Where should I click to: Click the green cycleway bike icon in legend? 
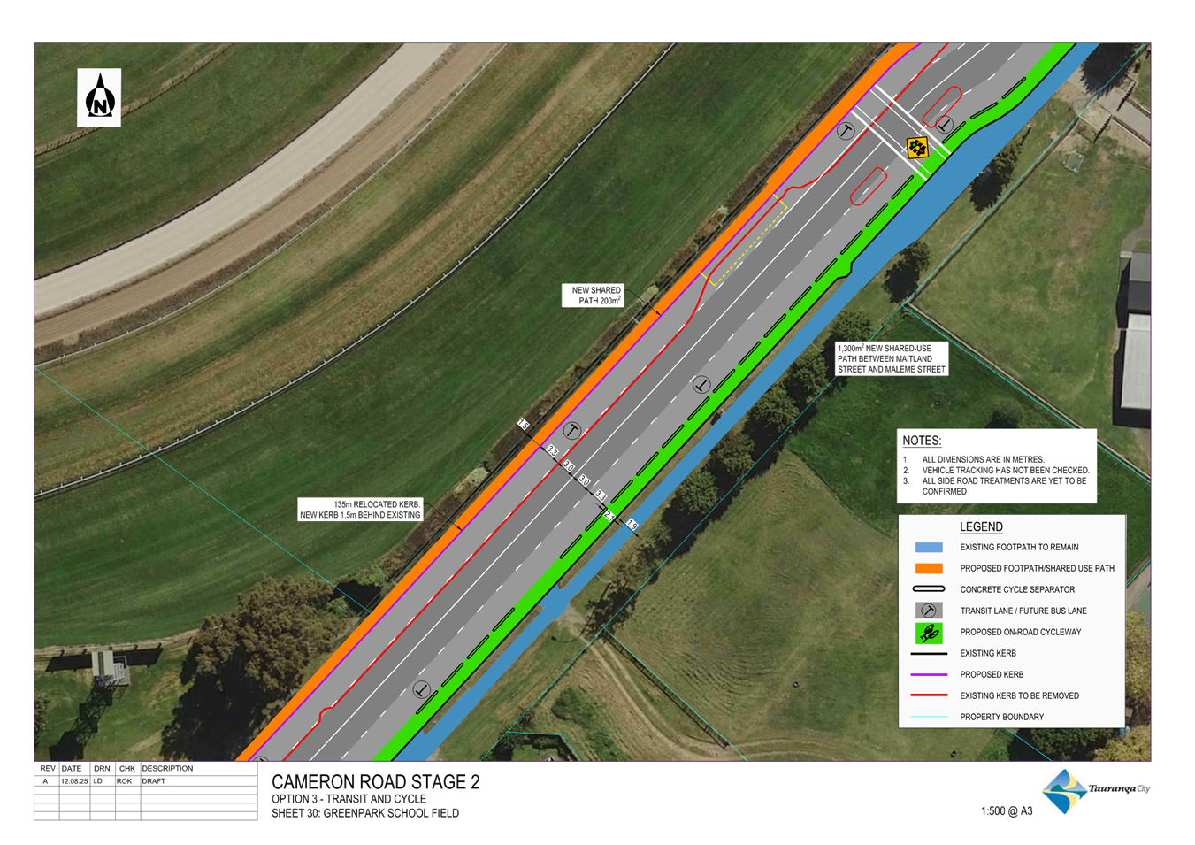[929, 633]
